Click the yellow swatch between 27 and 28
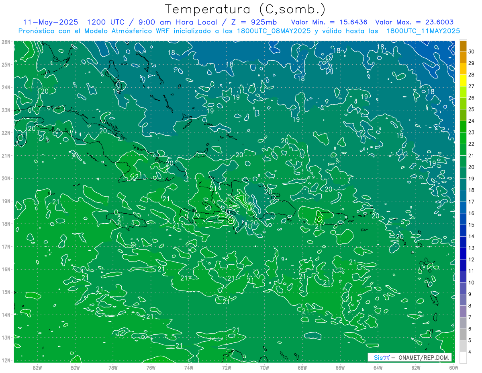482x373 pixels. [x=463, y=80]
